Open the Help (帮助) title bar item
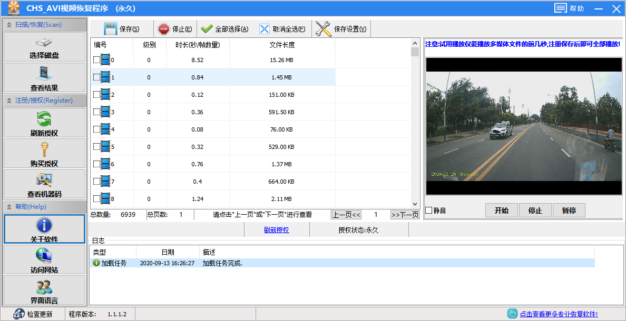The height and width of the screenshot is (321, 626). tap(569, 8)
